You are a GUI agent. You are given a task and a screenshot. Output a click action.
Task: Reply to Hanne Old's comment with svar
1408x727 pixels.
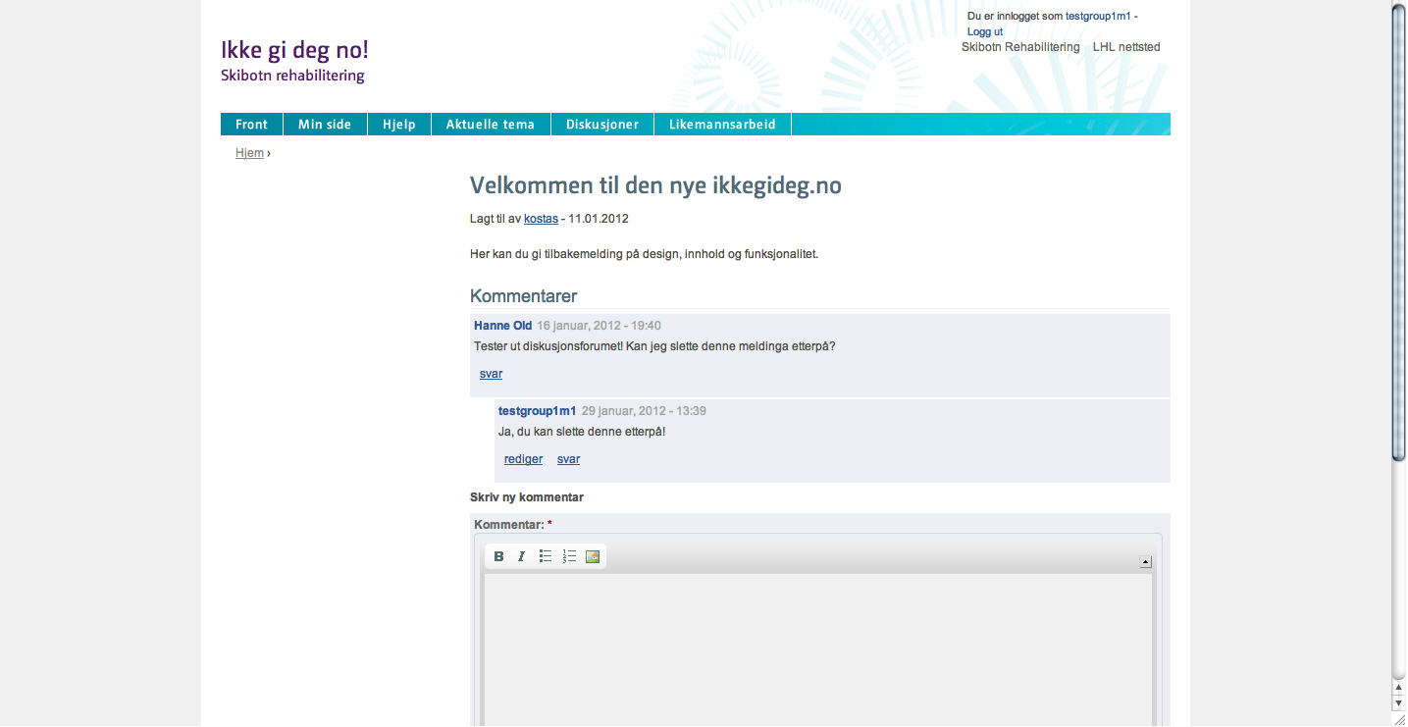click(491, 374)
